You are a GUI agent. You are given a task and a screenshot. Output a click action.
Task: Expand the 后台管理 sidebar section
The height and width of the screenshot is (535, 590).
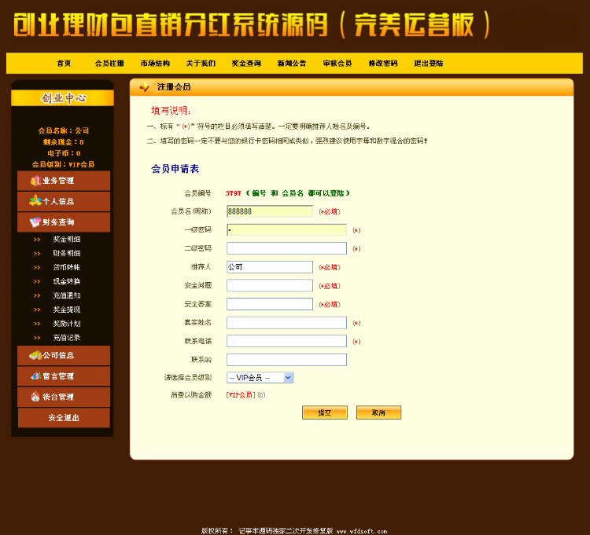pyautogui.click(x=64, y=397)
